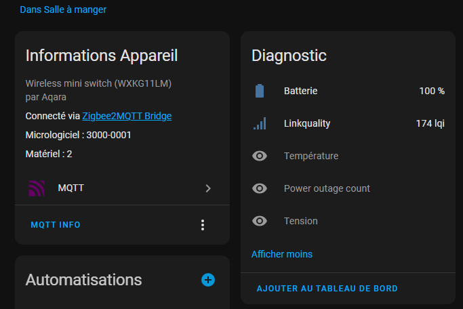
Task: Click the Linkquality signal bars icon
Action: point(260,123)
